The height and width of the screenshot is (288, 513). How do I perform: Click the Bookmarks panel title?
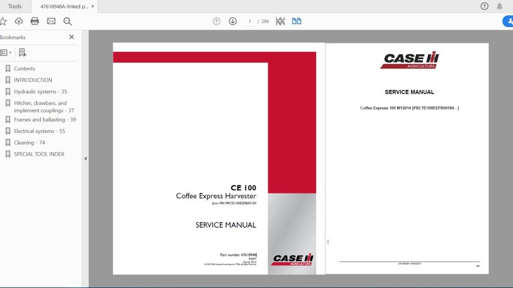coord(13,37)
